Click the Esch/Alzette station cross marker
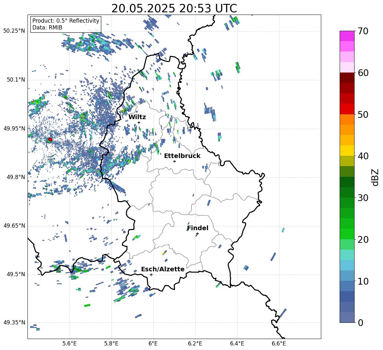 pos(151,275)
